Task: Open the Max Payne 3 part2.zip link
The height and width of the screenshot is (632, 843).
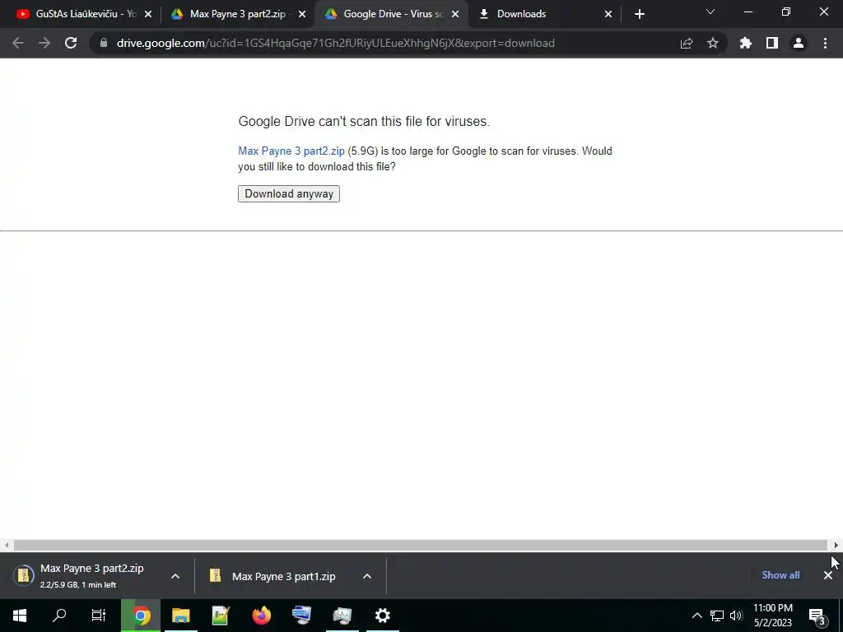Action: pyautogui.click(x=291, y=151)
